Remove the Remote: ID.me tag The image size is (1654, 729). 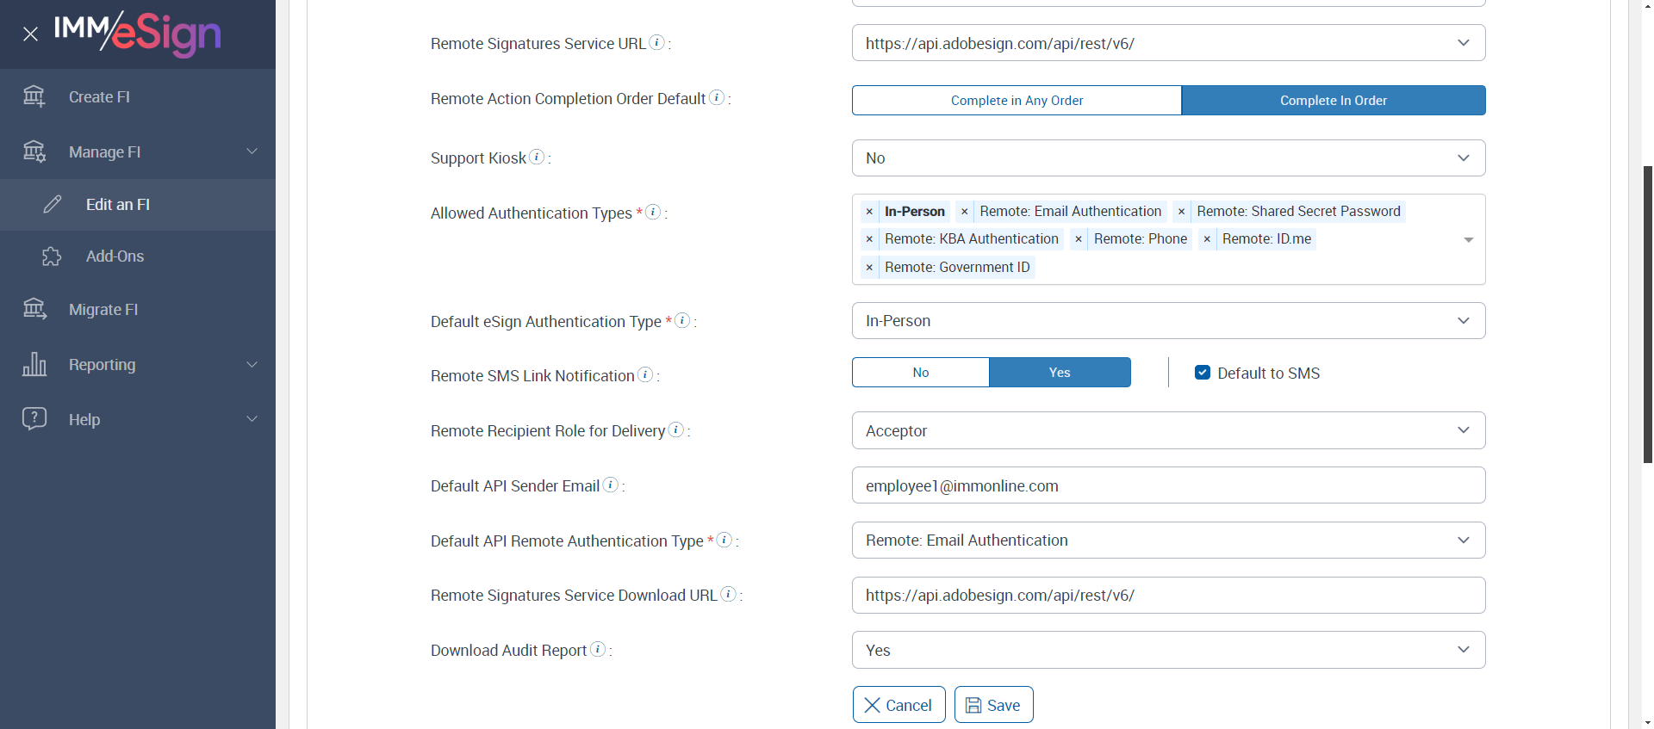(1207, 239)
